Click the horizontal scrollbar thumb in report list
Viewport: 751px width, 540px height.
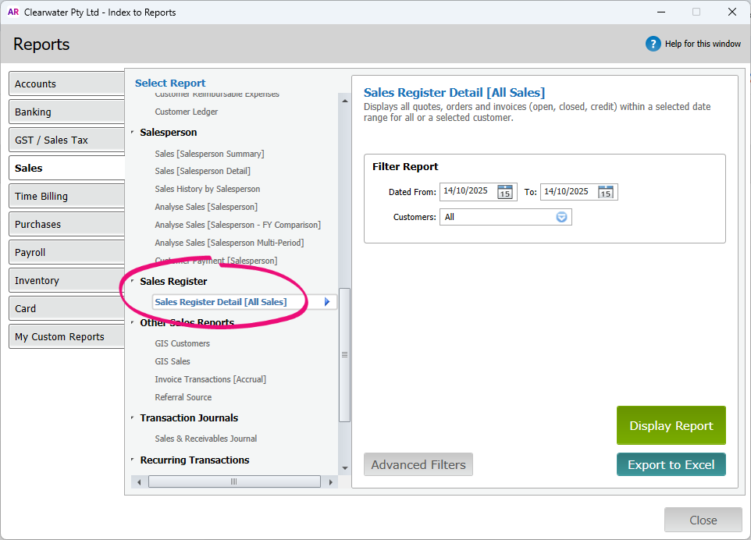[x=233, y=482]
